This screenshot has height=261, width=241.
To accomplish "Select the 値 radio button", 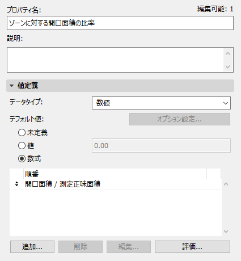I will click(x=22, y=145).
